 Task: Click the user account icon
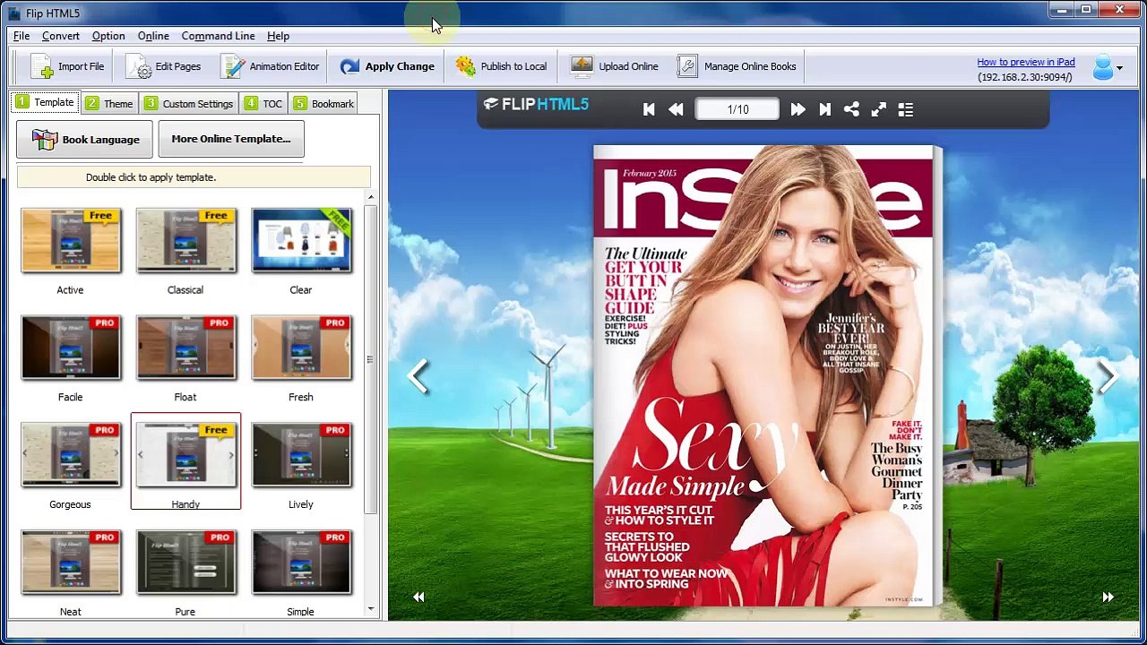click(1102, 67)
